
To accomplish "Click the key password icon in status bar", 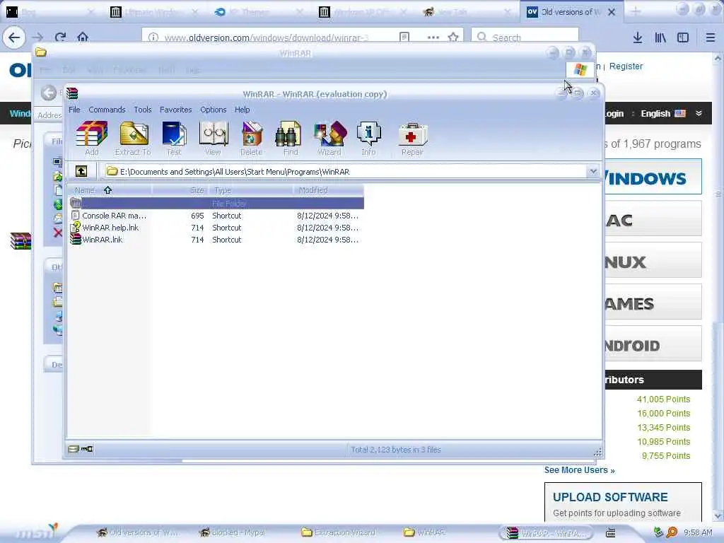I will 87,449.
